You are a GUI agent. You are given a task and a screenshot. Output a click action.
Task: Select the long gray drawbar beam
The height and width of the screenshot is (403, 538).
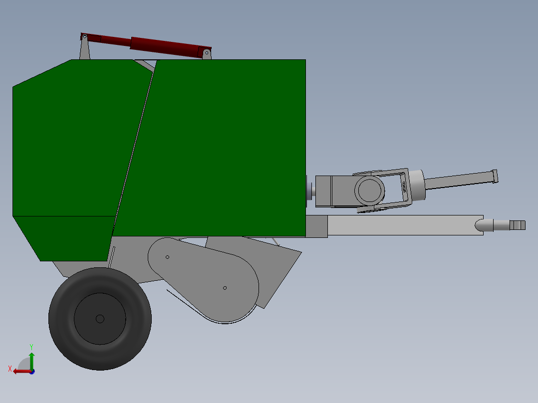pos(405,225)
